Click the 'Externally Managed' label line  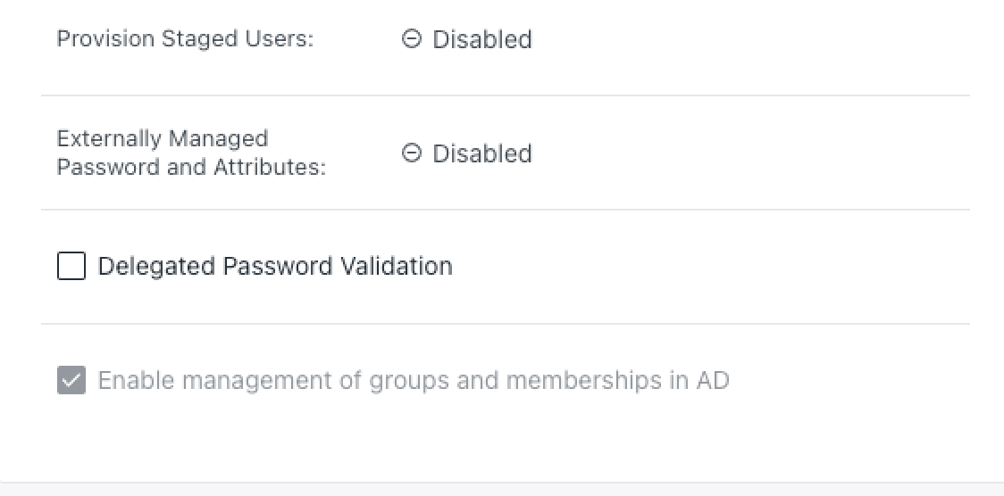point(162,139)
